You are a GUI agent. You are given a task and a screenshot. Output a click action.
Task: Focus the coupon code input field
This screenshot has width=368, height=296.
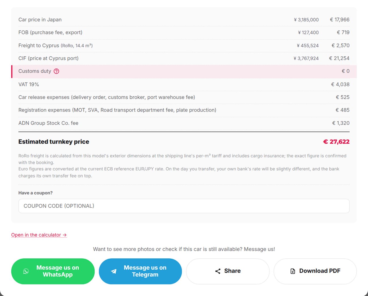[x=184, y=206]
